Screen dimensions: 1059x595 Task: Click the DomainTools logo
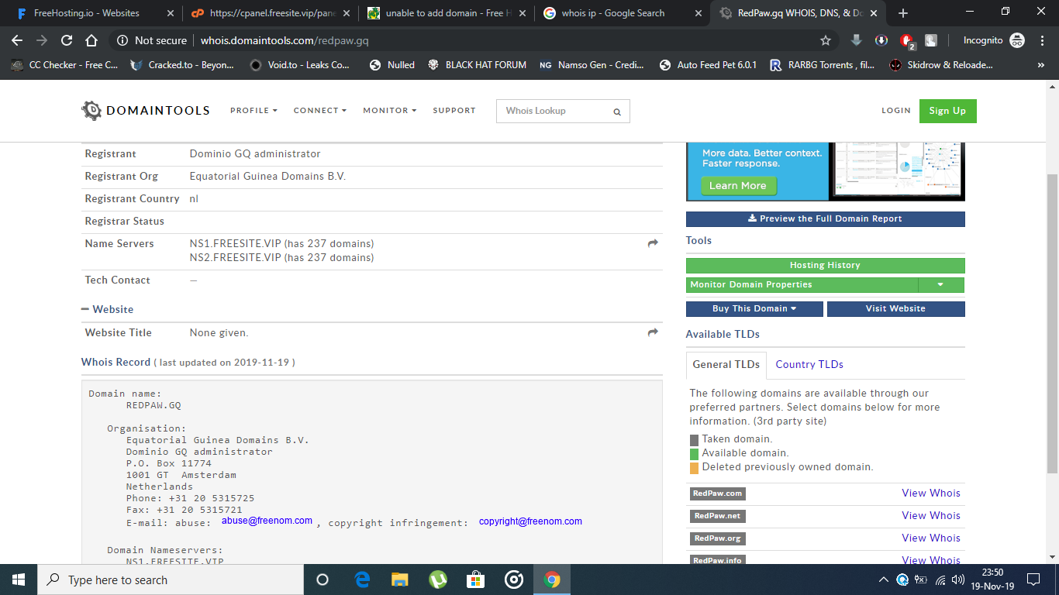146,110
